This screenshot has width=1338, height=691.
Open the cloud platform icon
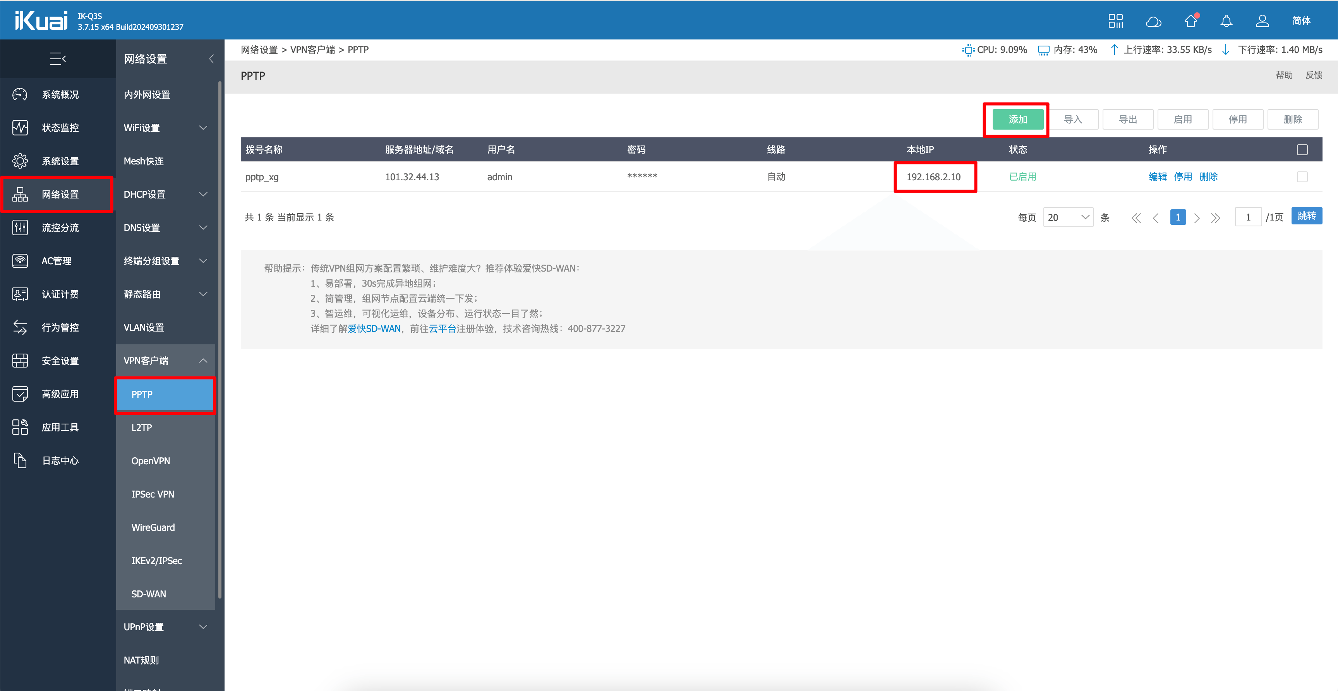click(1153, 21)
